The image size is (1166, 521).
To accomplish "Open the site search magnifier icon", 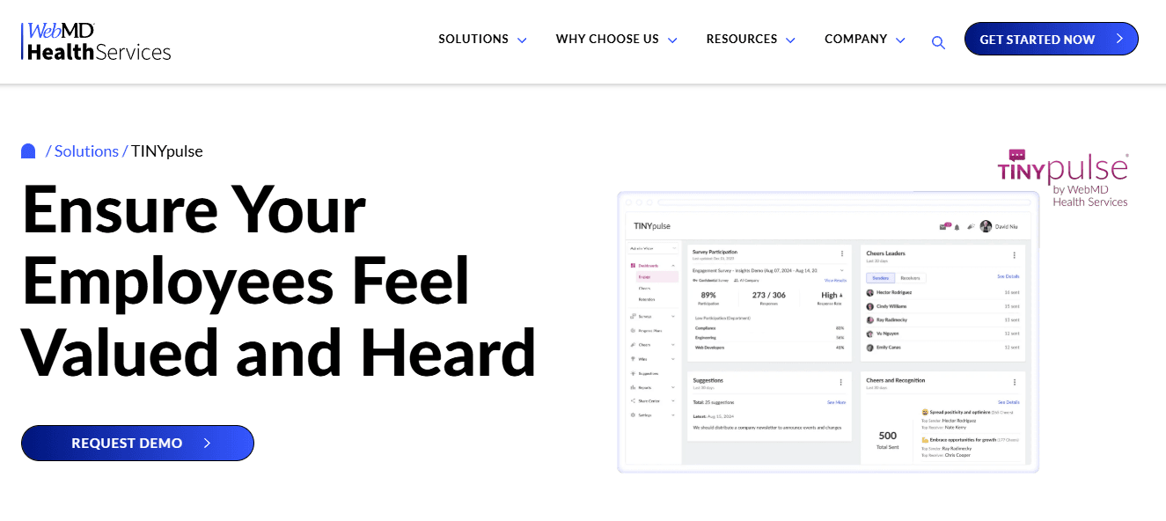I will [x=938, y=42].
